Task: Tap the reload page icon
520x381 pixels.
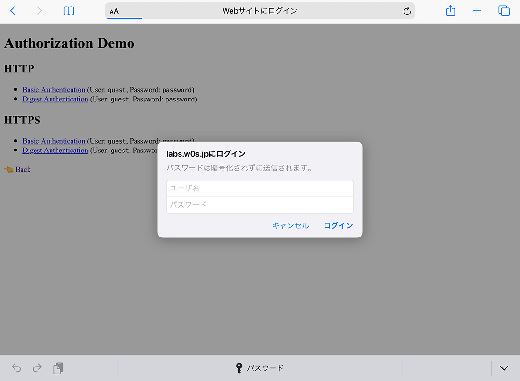Action: 407,11
